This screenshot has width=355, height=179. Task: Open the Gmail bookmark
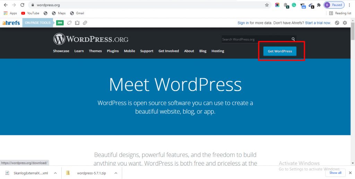pos(77,13)
